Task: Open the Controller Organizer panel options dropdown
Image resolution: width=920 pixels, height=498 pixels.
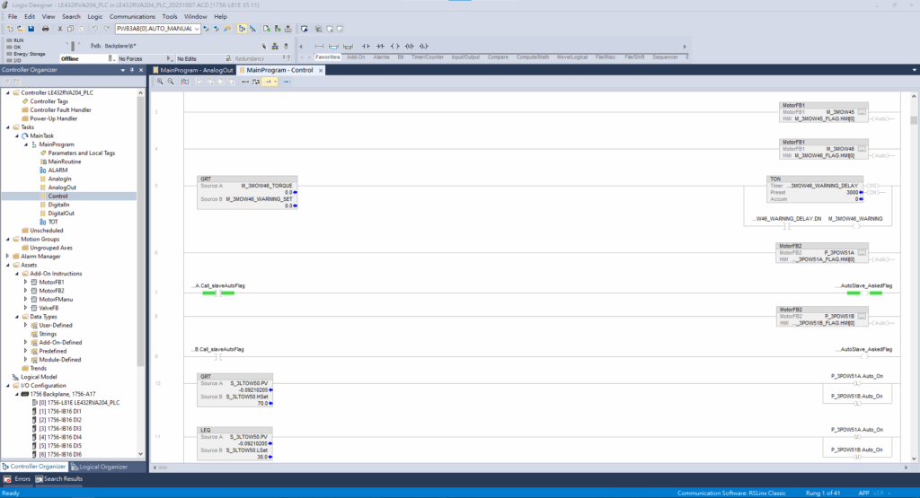Action: click(122, 70)
